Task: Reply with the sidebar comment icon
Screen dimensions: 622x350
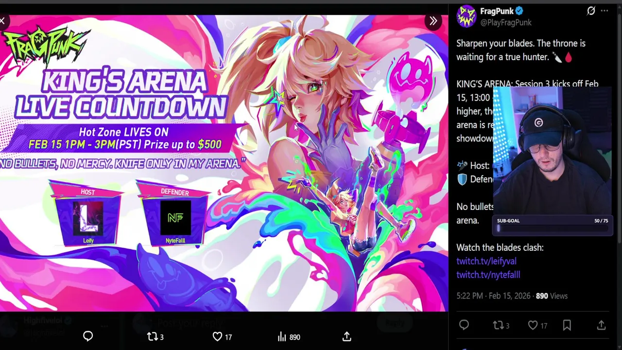Action: pyautogui.click(x=464, y=325)
